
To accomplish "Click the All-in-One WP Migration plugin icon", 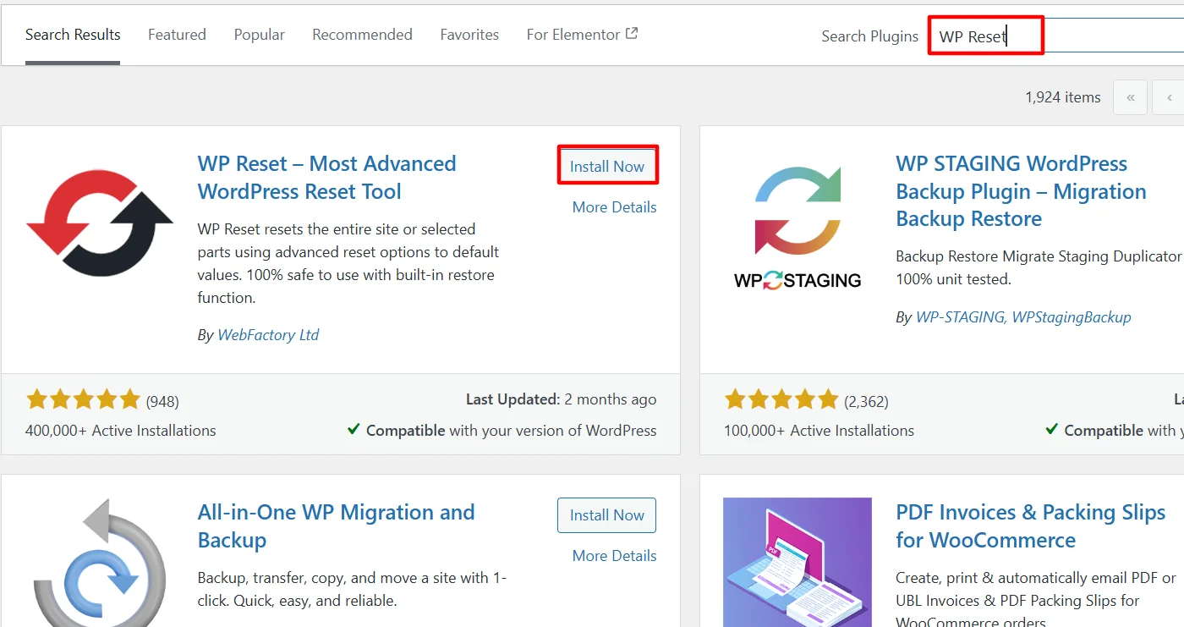I will click(x=100, y=562).
